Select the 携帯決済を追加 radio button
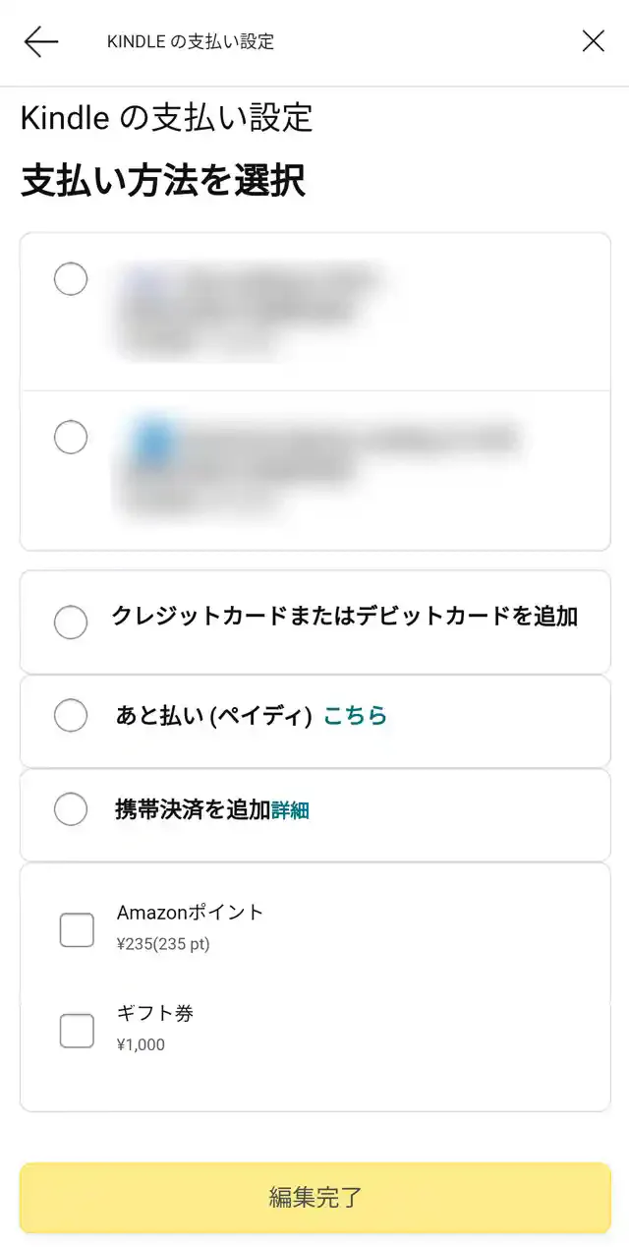Screen dimensions: 629x1247 (70, 808)
